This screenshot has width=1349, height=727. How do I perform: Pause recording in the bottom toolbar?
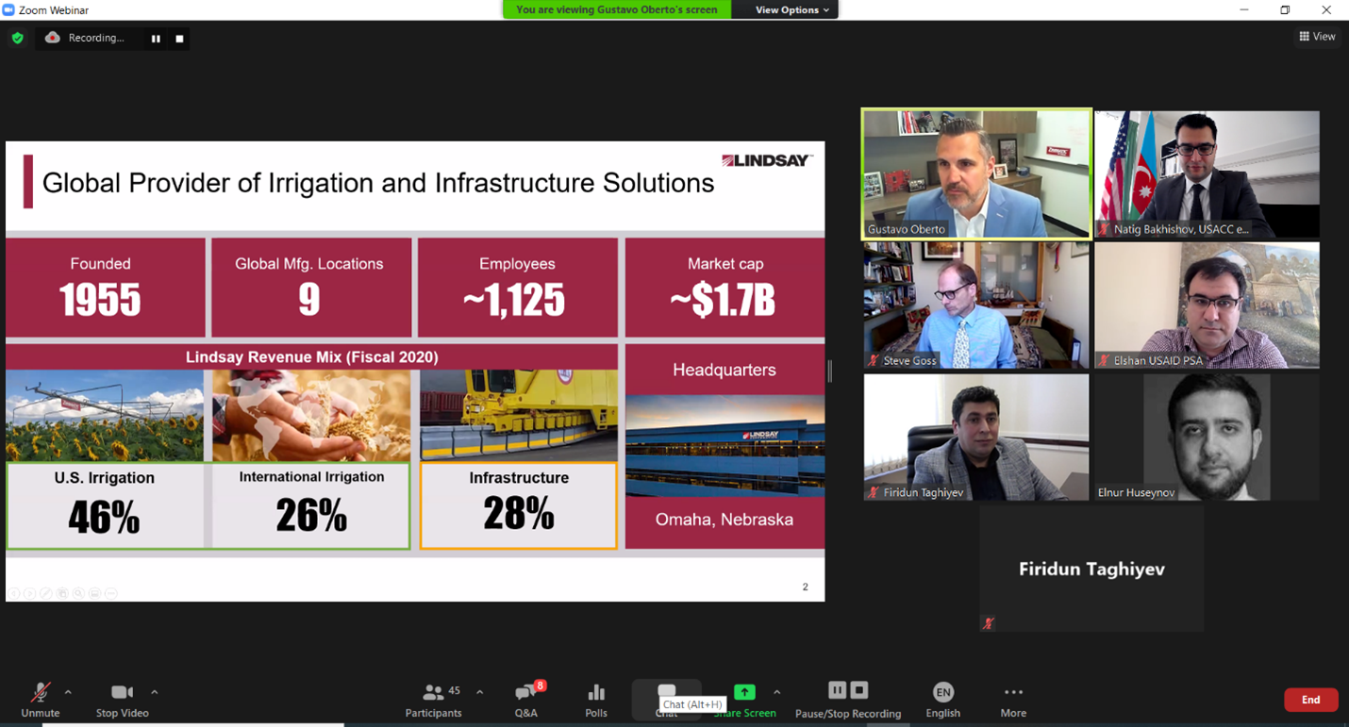[837, 690]
